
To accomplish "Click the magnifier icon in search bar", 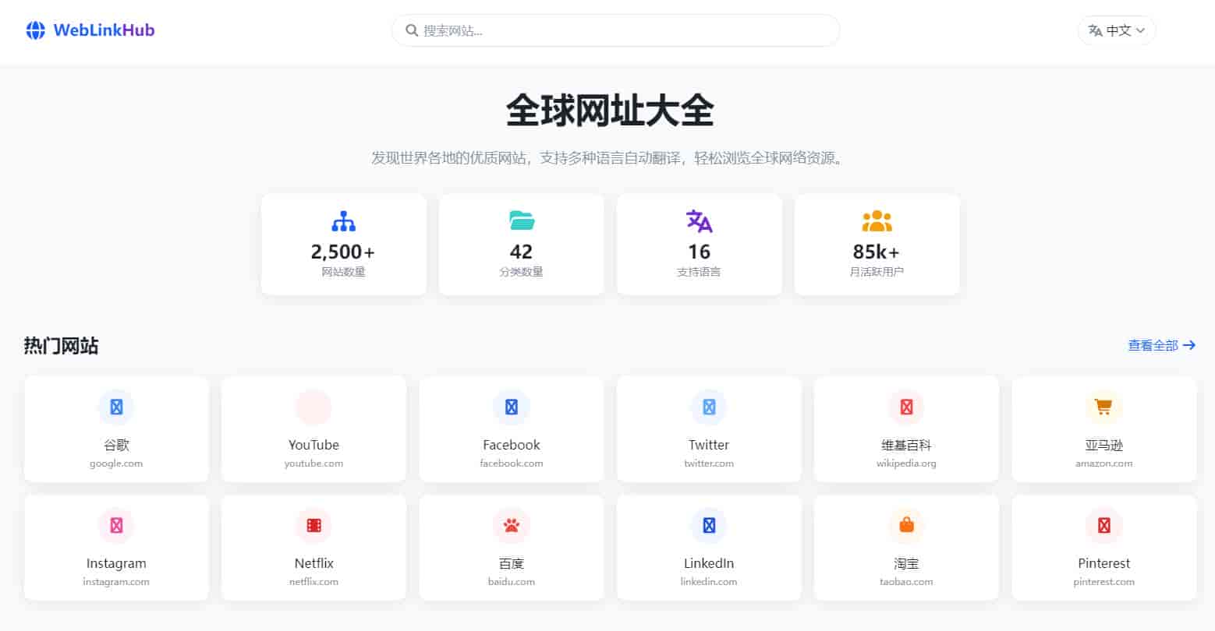I will click(413, 30).
